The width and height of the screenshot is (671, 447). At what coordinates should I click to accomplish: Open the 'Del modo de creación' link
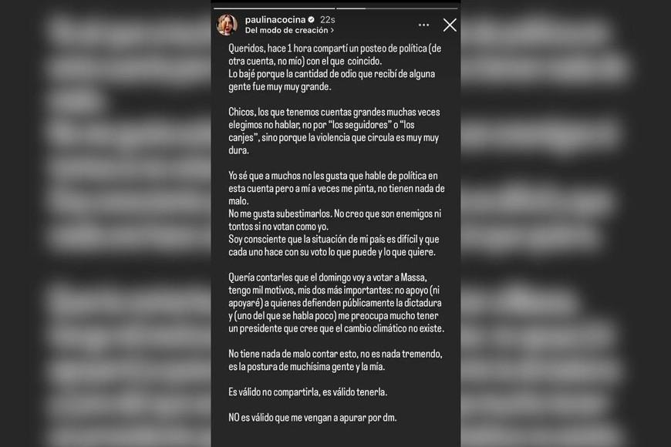pyautogui.click(x=286, y=30)
